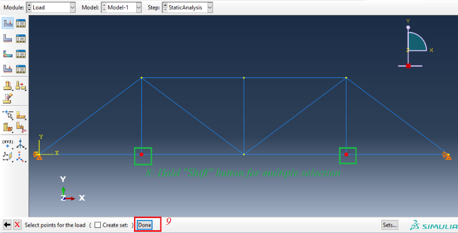Open the Model dropdown arrow
Image resolution: width=458 pixels, height=233 pixels.
[x=139, y=7]
